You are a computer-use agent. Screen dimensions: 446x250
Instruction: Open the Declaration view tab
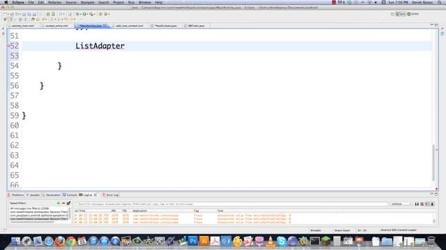tap(51, 195)
